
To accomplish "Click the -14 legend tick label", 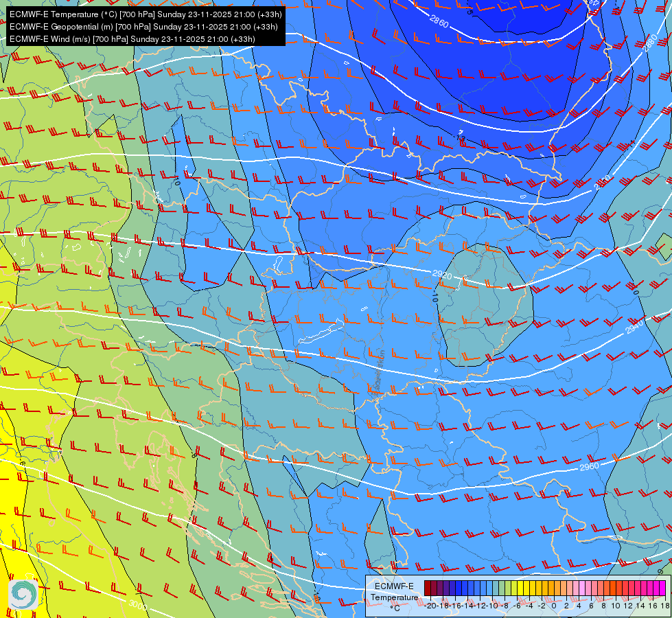I will (x=467, y=606).
